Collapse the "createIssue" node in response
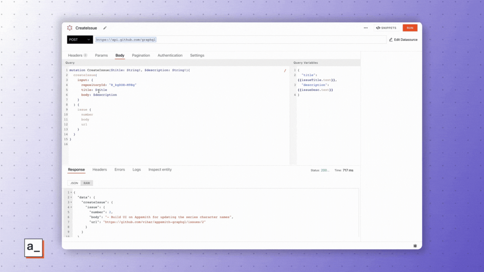The image size is (484, 272). [71, 202]
